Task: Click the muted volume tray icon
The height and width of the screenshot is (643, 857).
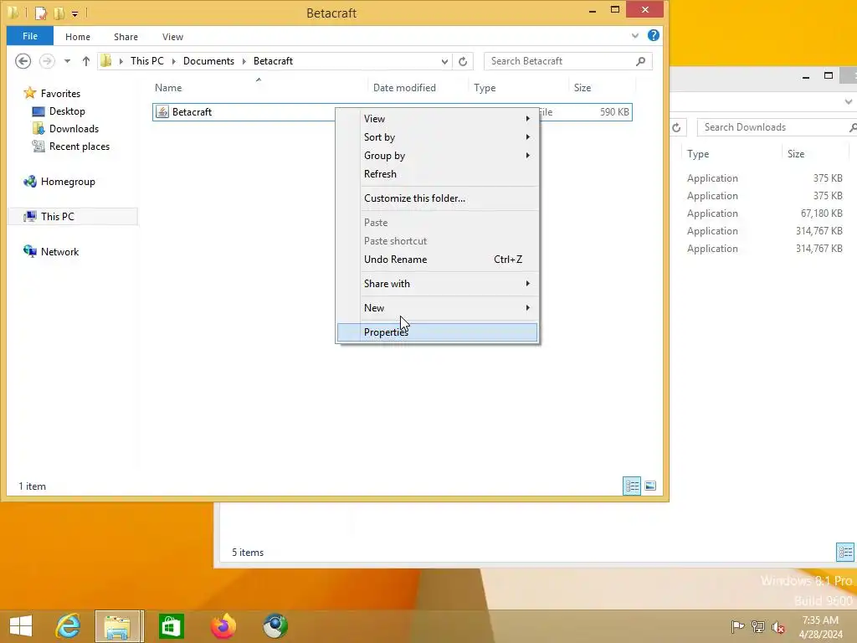Action: point(777,626)
